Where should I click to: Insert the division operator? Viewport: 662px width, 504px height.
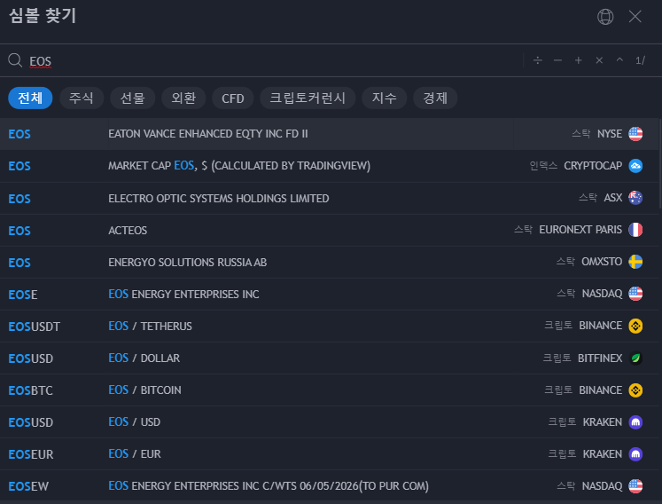pos(537,60)
